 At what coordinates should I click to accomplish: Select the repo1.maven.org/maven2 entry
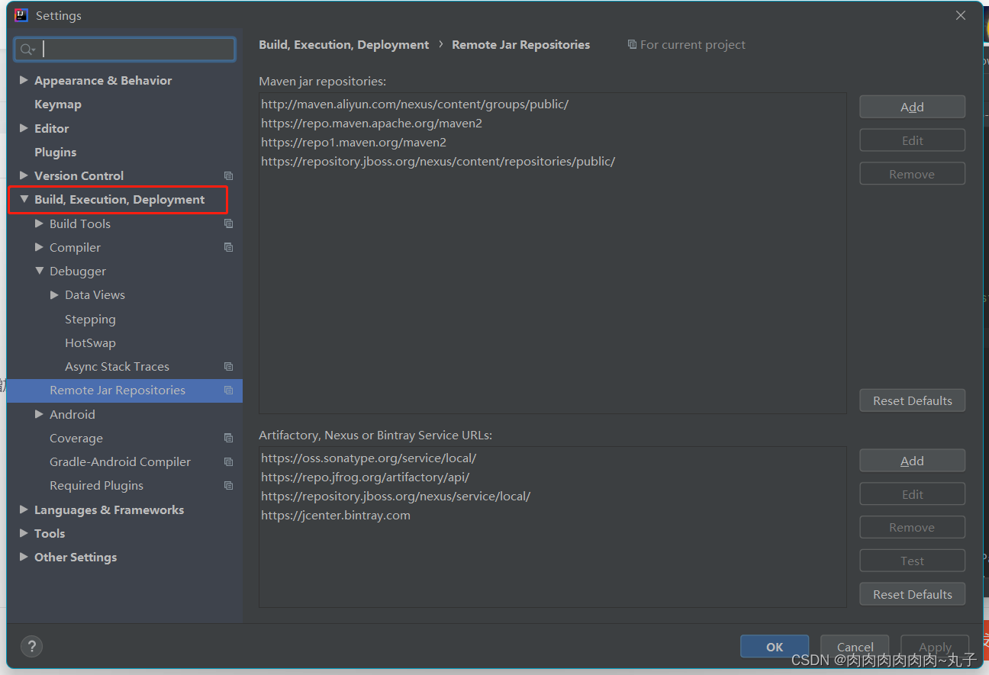point(353,143)
